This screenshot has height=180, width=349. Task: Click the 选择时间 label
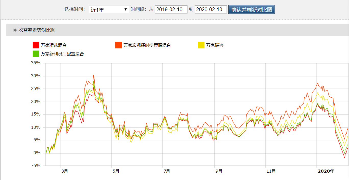click(74, 9)
